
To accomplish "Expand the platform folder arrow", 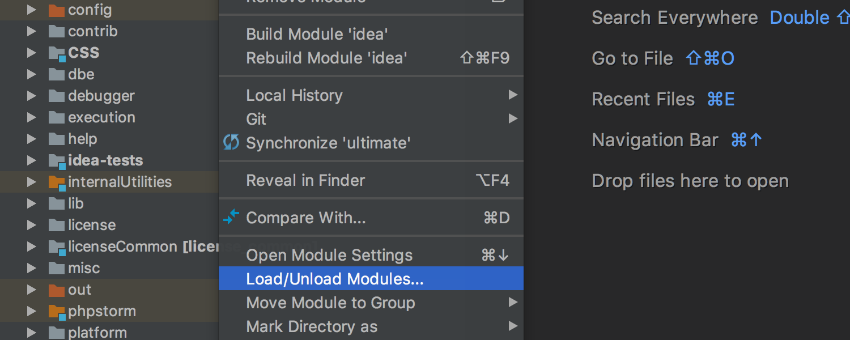I will point(32,333).
